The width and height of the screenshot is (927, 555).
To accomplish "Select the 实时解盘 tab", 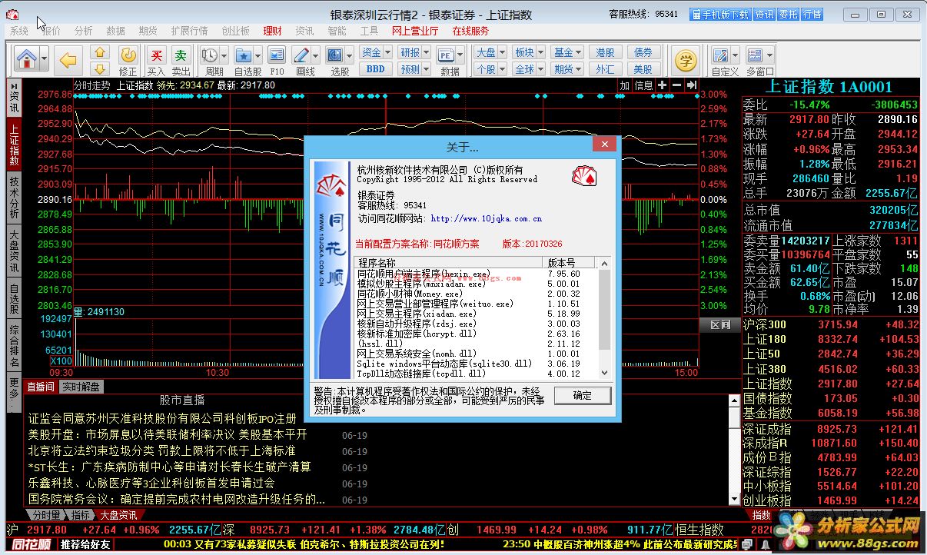I will (80, 387).
